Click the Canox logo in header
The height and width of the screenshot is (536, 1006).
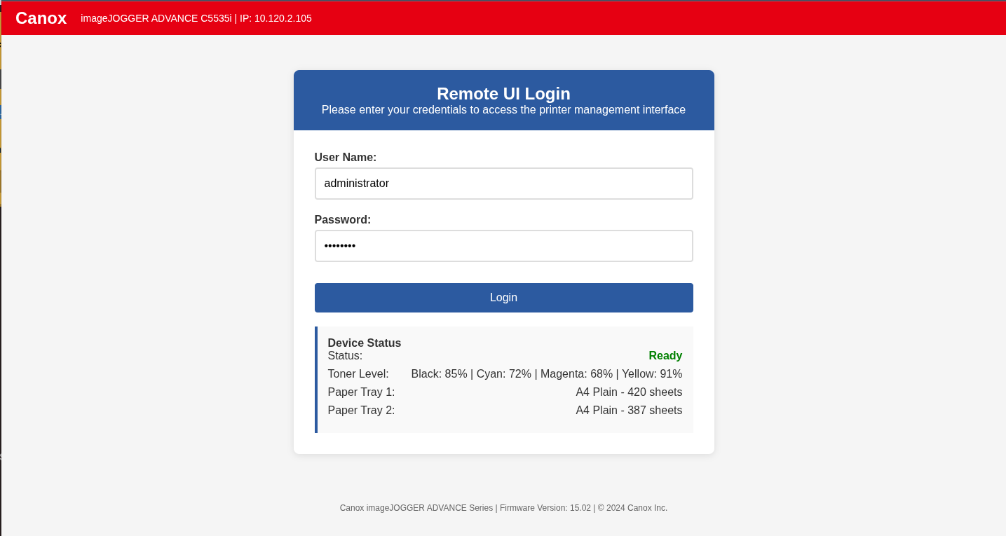(x=41, y=18)
